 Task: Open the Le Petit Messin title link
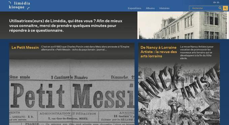pyautogui.click(x=25, y=48)
